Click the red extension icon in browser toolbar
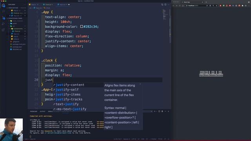 click(220, 5)
